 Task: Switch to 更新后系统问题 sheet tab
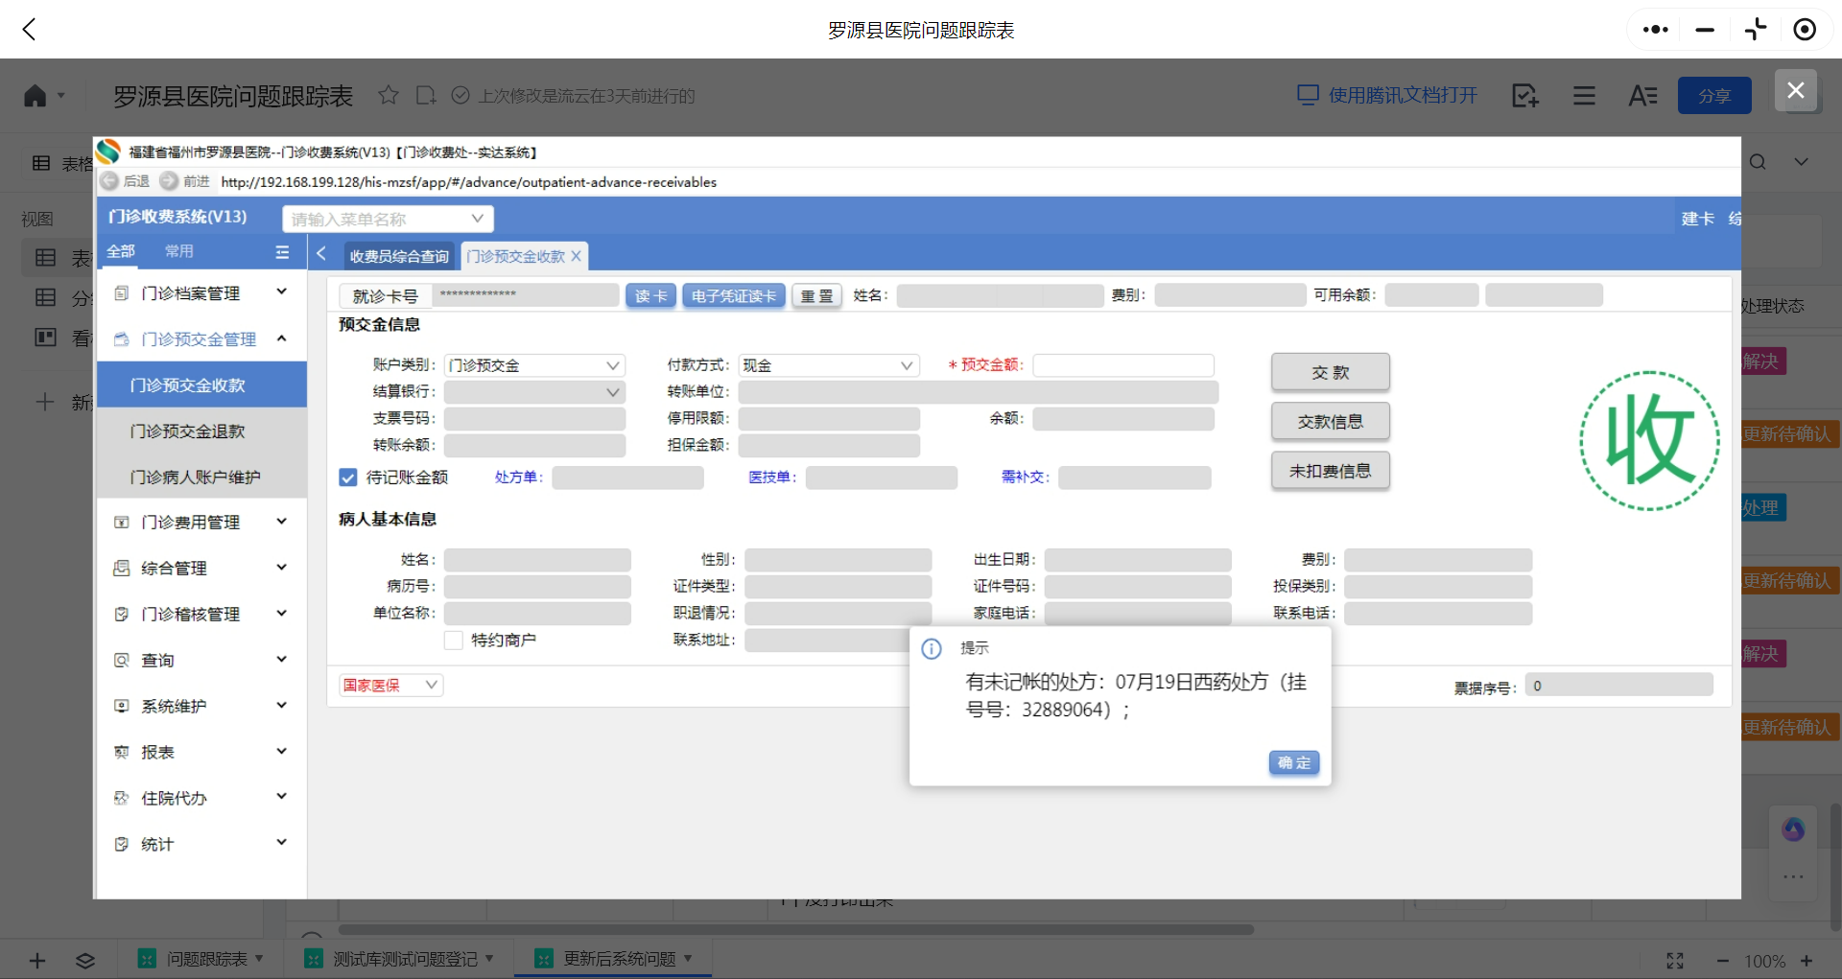click(x=613, y=959)
